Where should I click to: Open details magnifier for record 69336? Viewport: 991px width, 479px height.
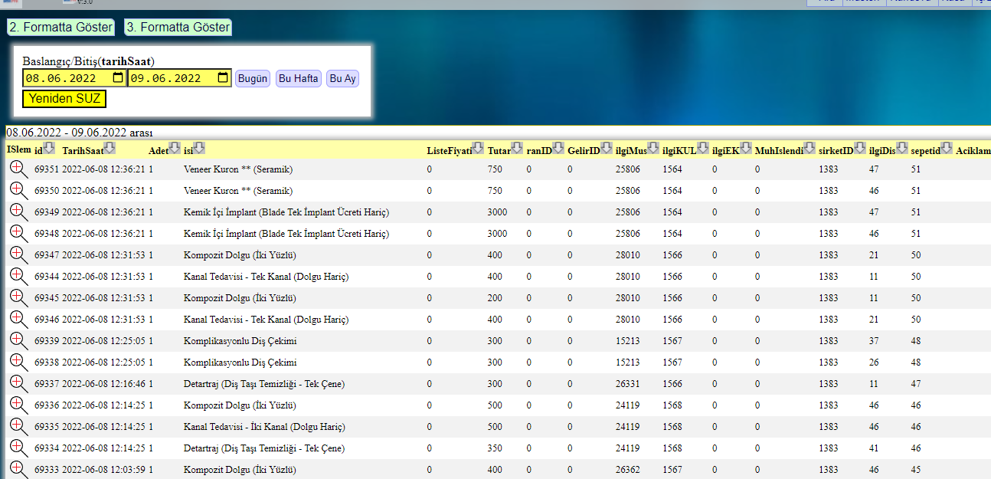coord(18,404)
